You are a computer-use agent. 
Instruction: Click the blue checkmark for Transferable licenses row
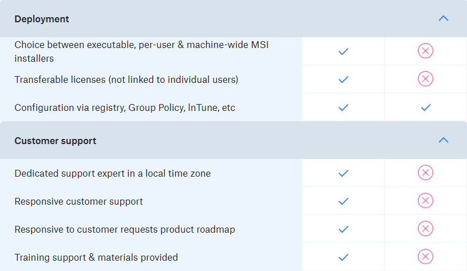pos(343,79)
